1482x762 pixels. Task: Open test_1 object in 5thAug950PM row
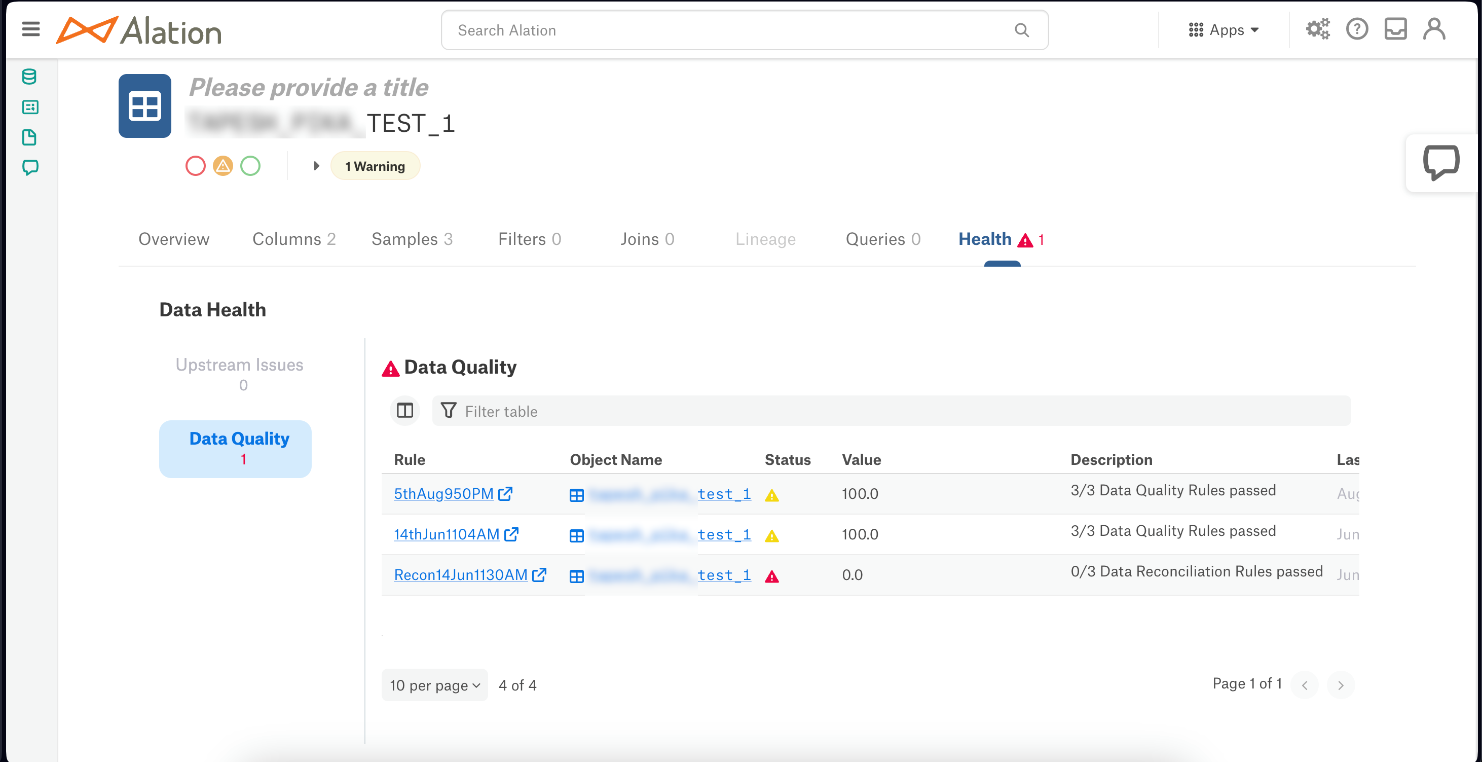724,494
